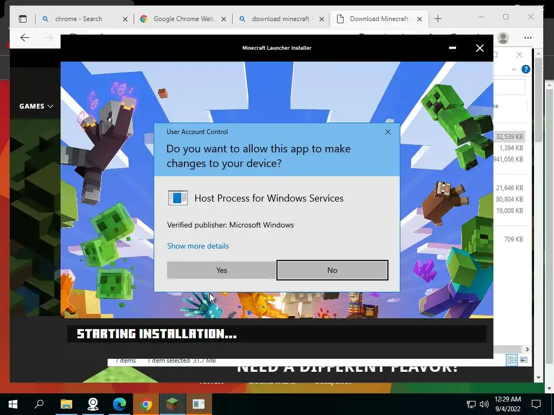Switch File Explorer to details view
This screenshot has width=554, height=415.
click(512, 360)
